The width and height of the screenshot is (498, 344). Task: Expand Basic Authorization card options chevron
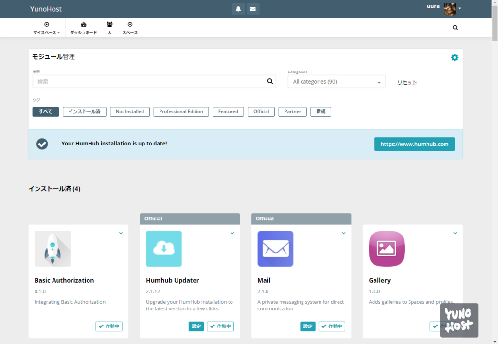click(121, 233)
